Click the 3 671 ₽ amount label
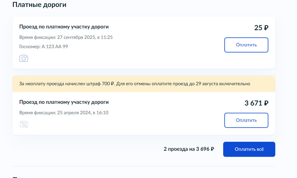297x178 pixels. click(x=256, y=103)
